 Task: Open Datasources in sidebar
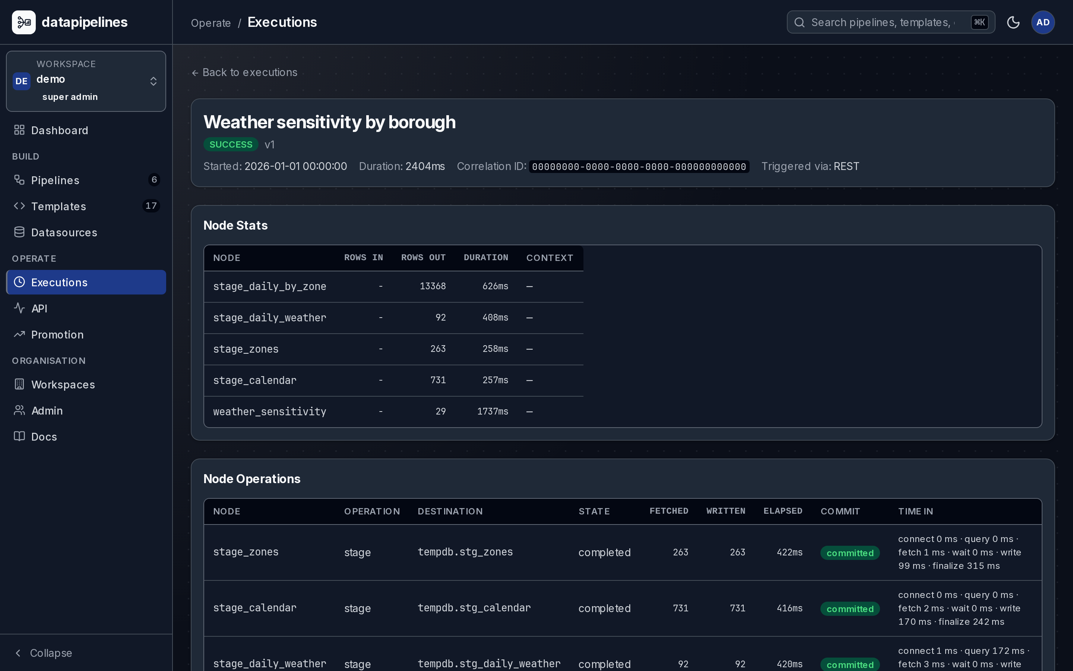coord(86,232)
